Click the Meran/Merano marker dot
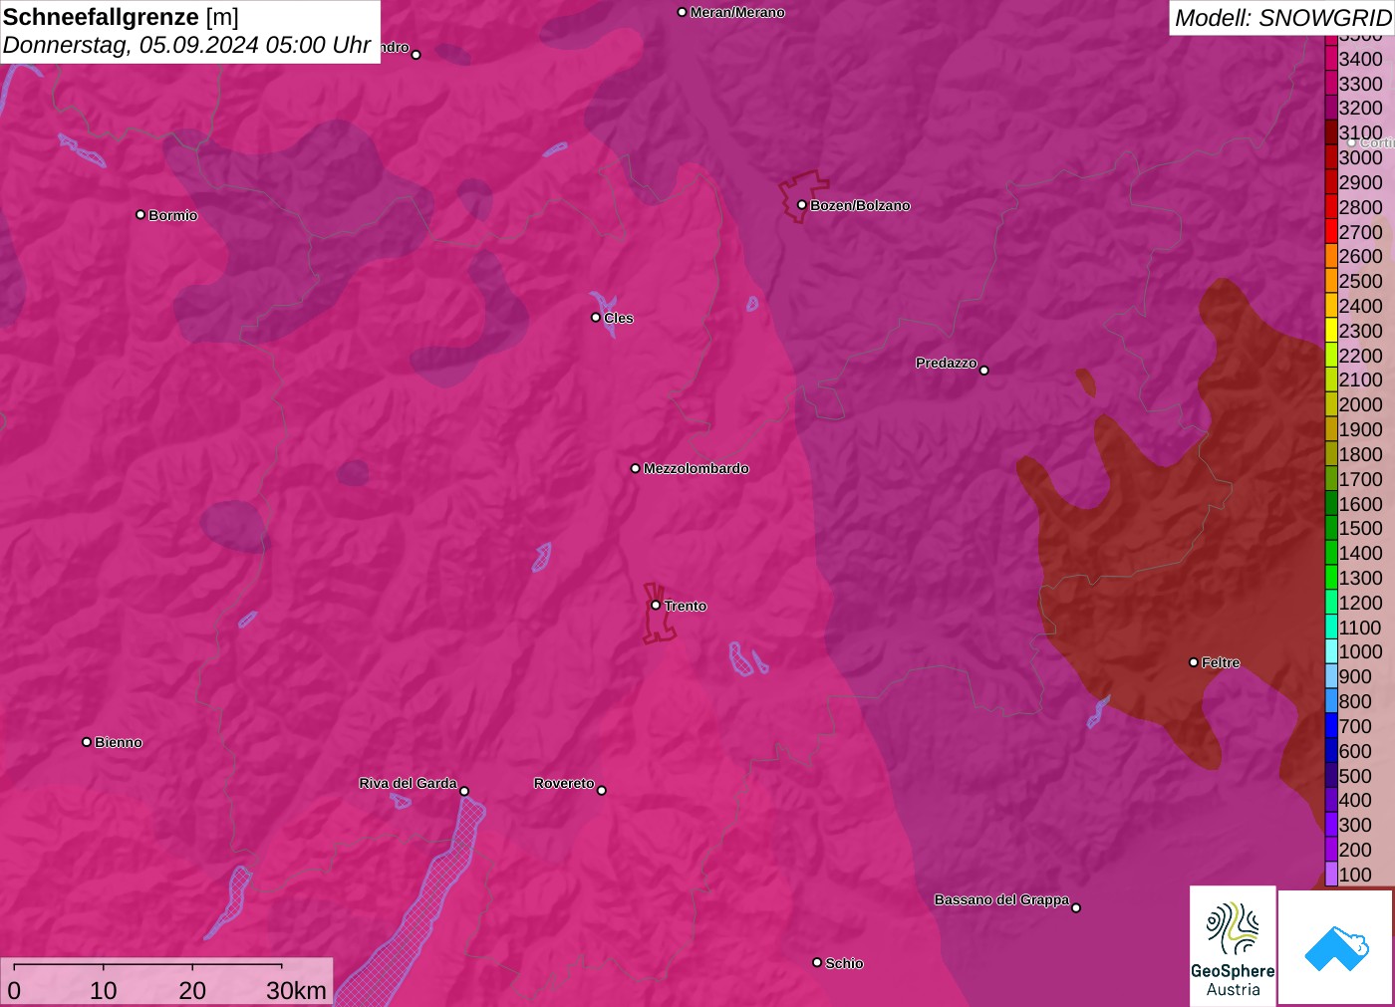The image size is (1395, 1007). click(x=683, y=12)
